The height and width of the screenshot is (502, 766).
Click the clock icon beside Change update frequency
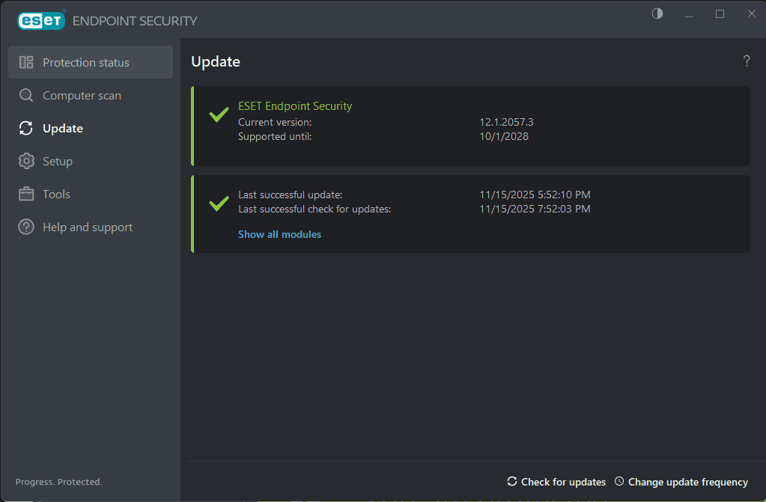(619, 482)
